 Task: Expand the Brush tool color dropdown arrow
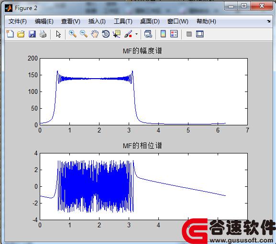pos(137,34)
